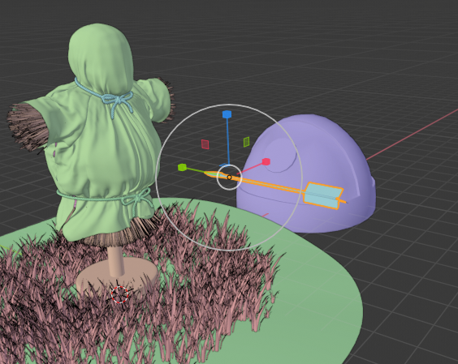Click the red-white 3D cursor

[x=119, y=294]
